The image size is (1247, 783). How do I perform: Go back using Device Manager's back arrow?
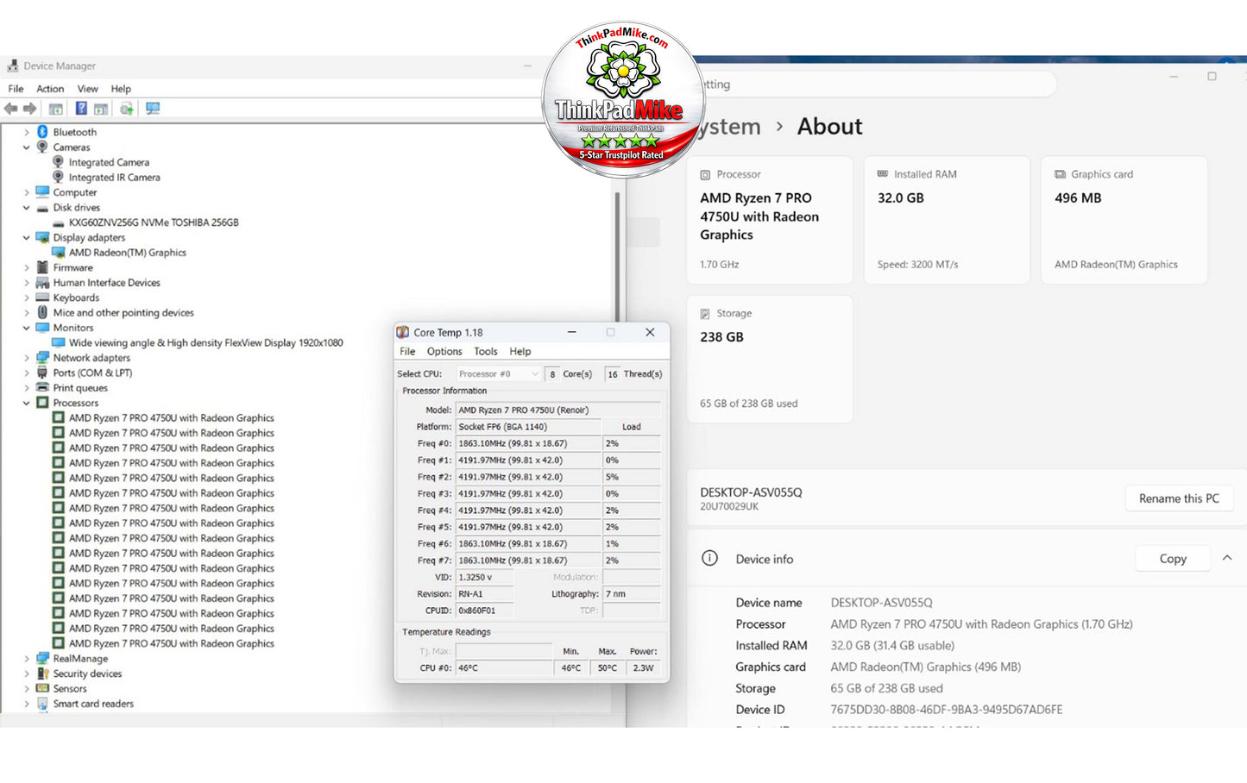(10, 109)
